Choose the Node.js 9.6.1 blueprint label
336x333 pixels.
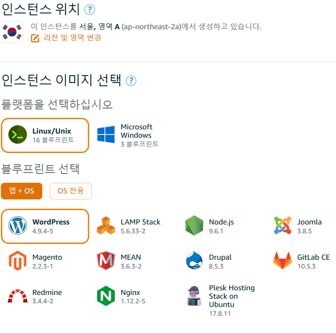(x=221, y=226)
